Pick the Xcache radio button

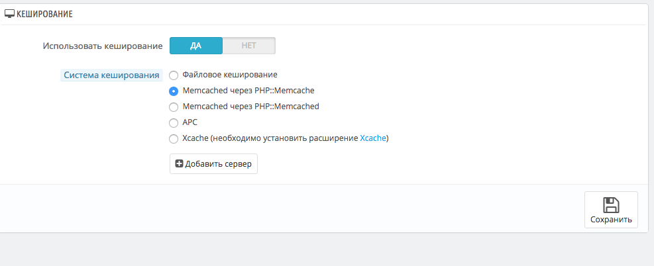(174, 138)
